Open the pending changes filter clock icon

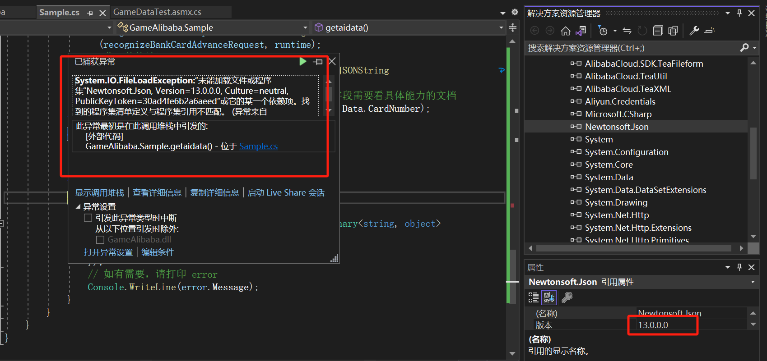pyautogui.click(x=603, y=31)
